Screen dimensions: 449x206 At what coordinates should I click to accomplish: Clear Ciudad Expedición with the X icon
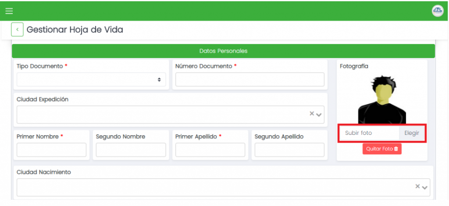point(312,113)
